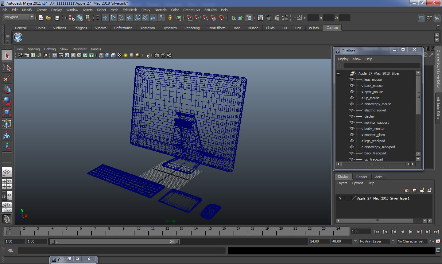Click frame 12 on the time slider
Screen dimensions: 442x264
click(167, 231)
